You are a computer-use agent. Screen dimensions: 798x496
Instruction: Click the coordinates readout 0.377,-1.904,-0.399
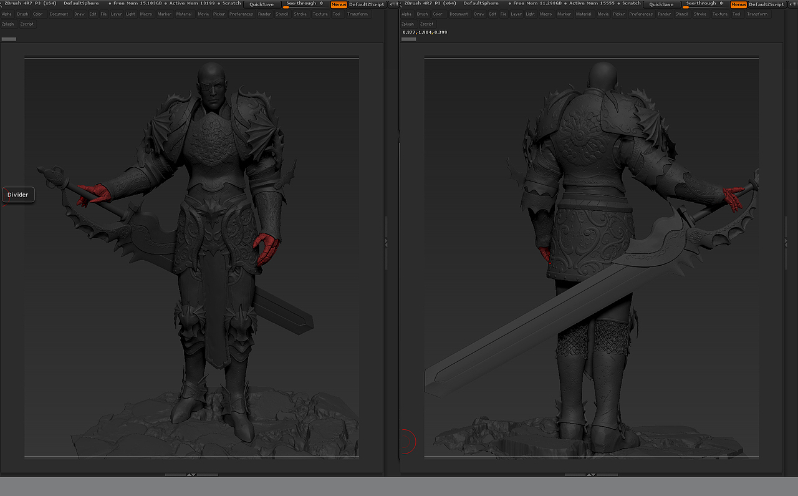(x=425, y=32)
